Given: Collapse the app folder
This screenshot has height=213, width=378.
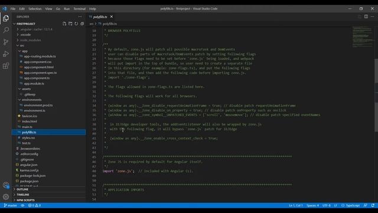Looking at the screenshot, I should pyautogui.click(x=25, y=51).
